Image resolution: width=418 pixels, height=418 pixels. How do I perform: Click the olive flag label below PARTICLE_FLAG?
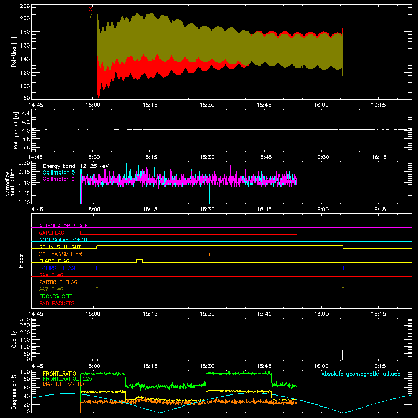51,289
